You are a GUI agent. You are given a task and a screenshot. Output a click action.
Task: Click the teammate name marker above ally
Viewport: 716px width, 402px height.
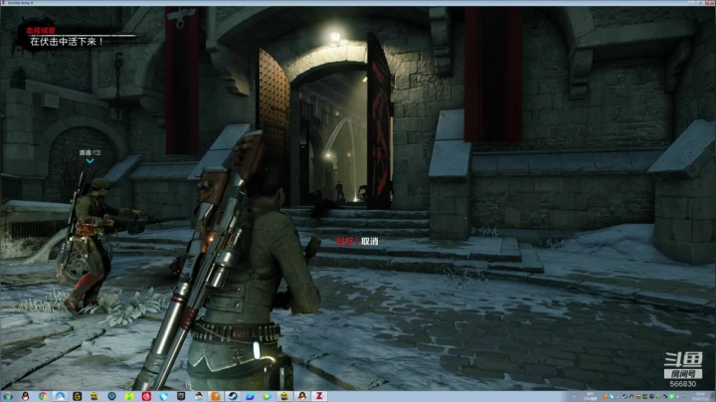89,152
